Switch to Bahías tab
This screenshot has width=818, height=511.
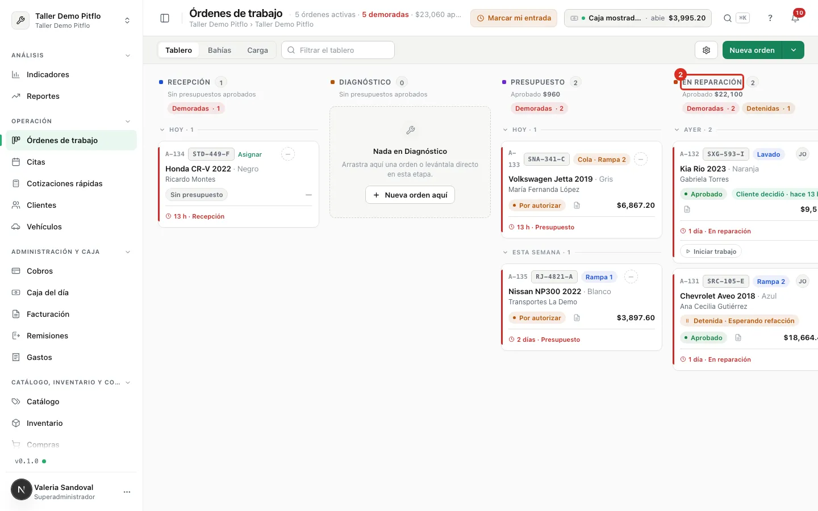219,50
